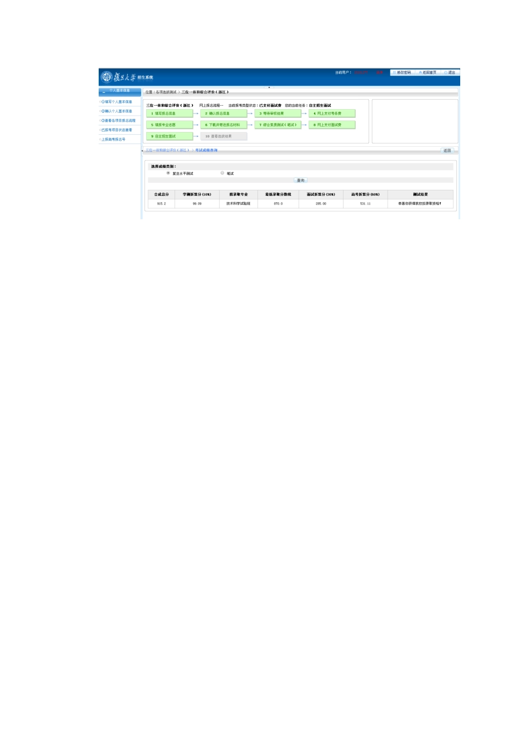The width and height of the screenshot is (518, 733).
Task: Click step 6 下载并寄送报名材料
Action: point(224,125)
